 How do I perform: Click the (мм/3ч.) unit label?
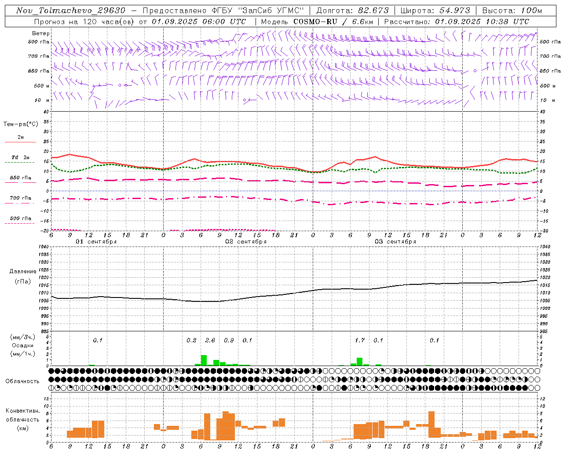(22, 337)
